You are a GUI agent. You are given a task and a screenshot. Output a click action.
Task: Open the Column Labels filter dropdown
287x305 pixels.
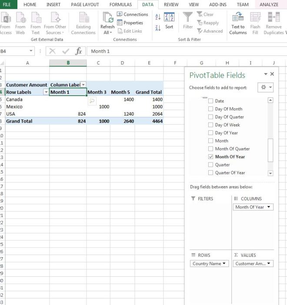point(83,85)
